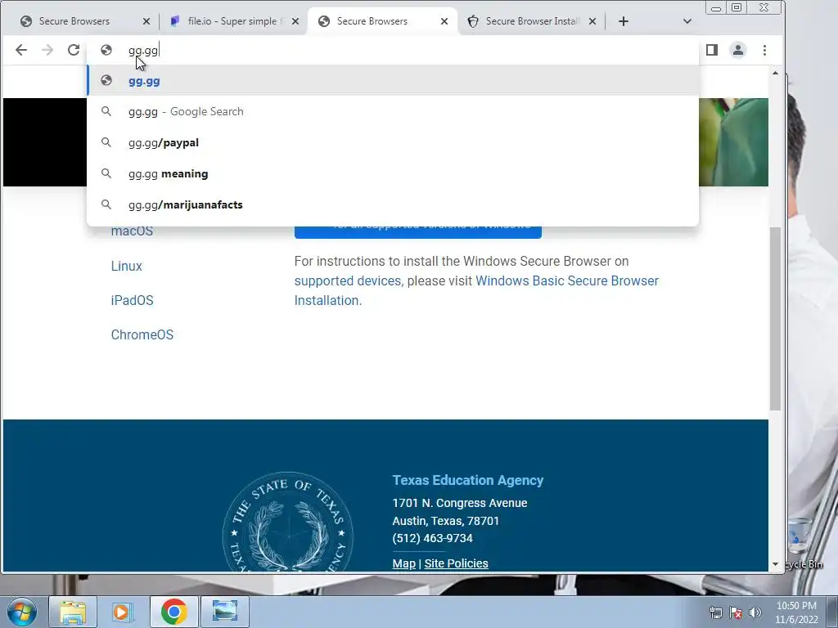This screenshot has width=838, height=628.
Task: Click search icon beside gg.gg meaning
Action: [106, 173]
